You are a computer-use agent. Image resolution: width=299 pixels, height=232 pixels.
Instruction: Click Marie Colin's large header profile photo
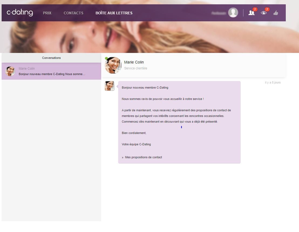(x=113, y=65)
